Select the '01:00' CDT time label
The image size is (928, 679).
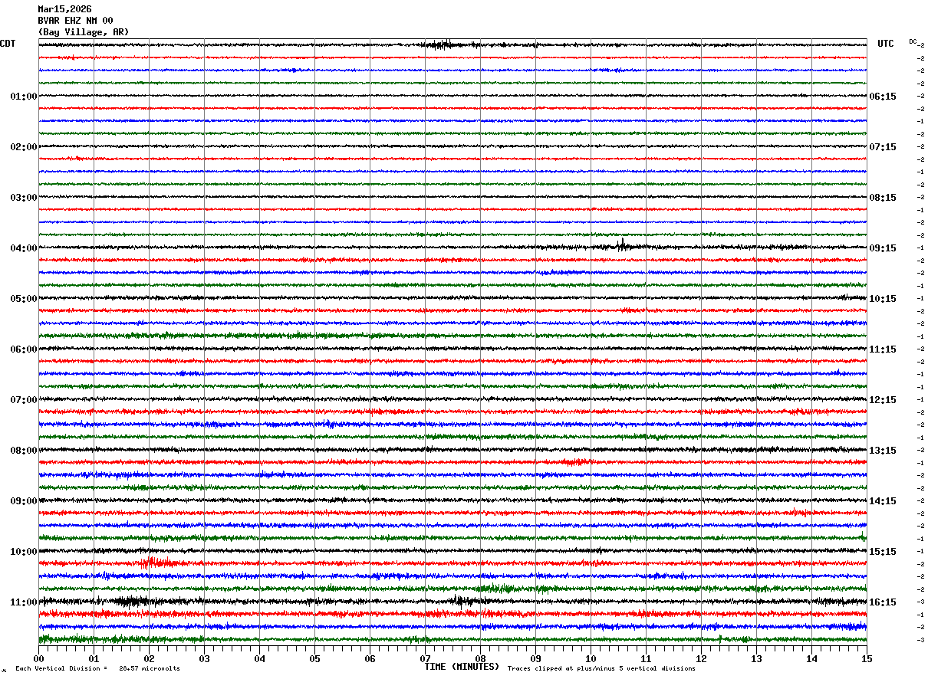[24, 97]
